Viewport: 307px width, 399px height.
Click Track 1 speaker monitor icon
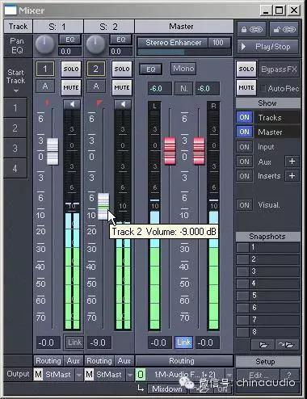pyautogui.click(x=72, y=104)
